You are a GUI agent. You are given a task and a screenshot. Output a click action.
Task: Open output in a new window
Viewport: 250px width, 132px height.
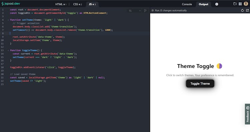(x=247, y=10)
